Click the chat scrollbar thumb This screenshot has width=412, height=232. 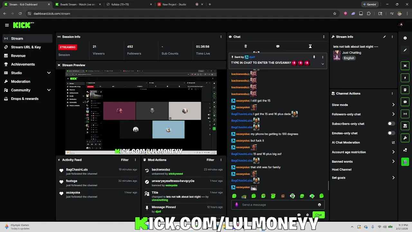[x=328, y=186]
